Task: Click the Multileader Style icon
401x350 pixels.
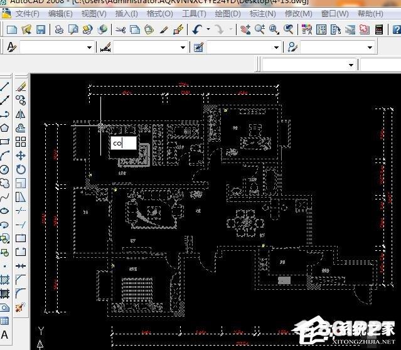Action: pyautogui.click(x=292, y=47)
